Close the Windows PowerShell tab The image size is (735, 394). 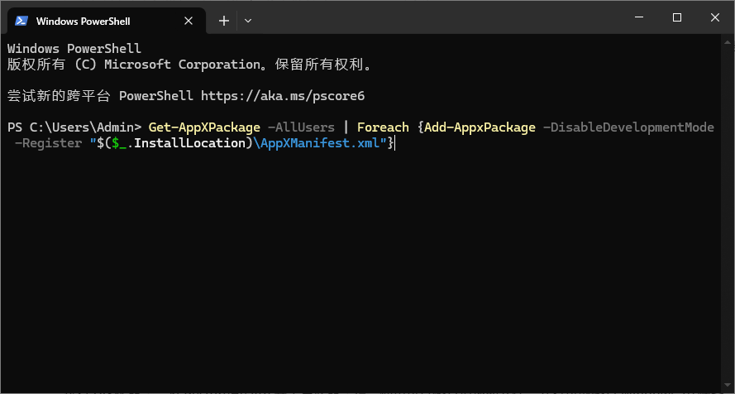193,21
